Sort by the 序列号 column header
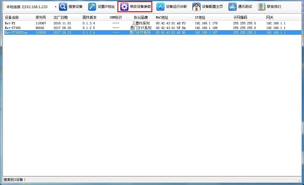The height and width of the screenshot is (185, 304). (x=43, y=17)
